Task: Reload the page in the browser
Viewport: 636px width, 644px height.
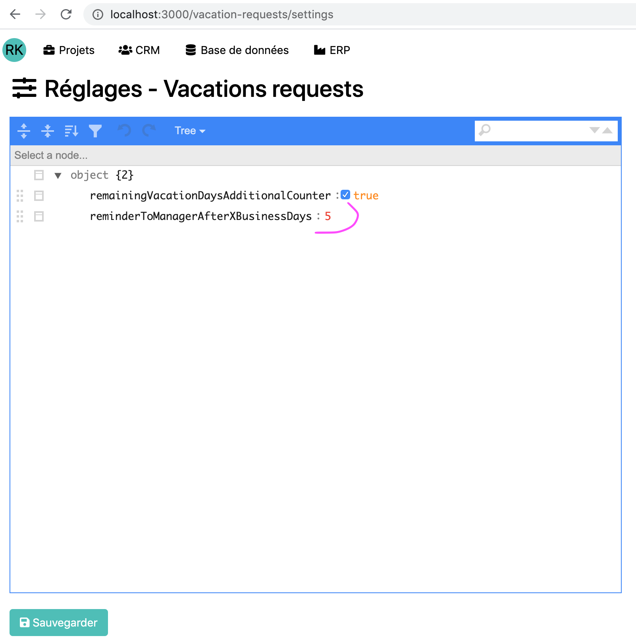Action: 66,14
